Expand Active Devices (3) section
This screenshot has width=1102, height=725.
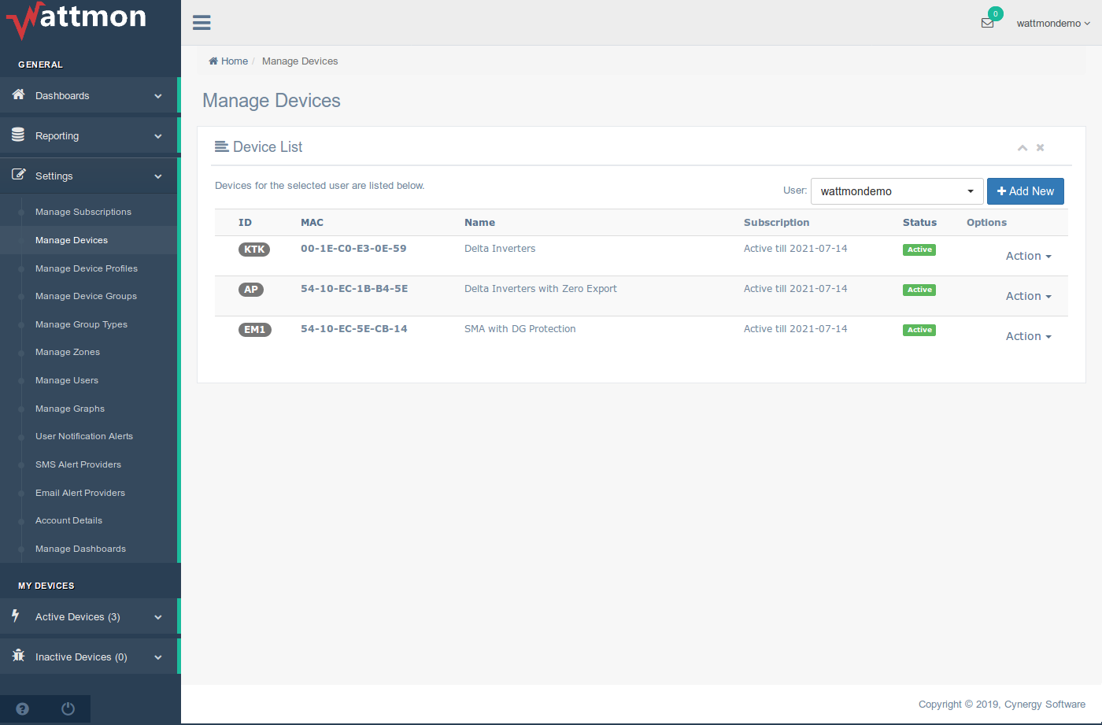pyautogui.click(x=90, y=617)
